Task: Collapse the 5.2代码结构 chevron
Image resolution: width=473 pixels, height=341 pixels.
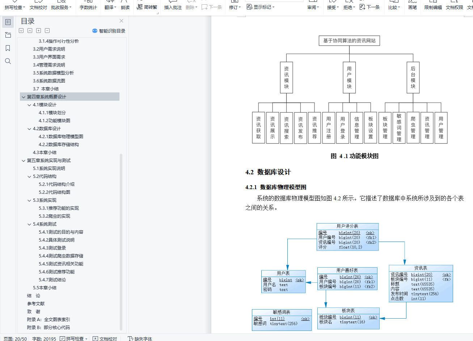Action: point(29,176)
